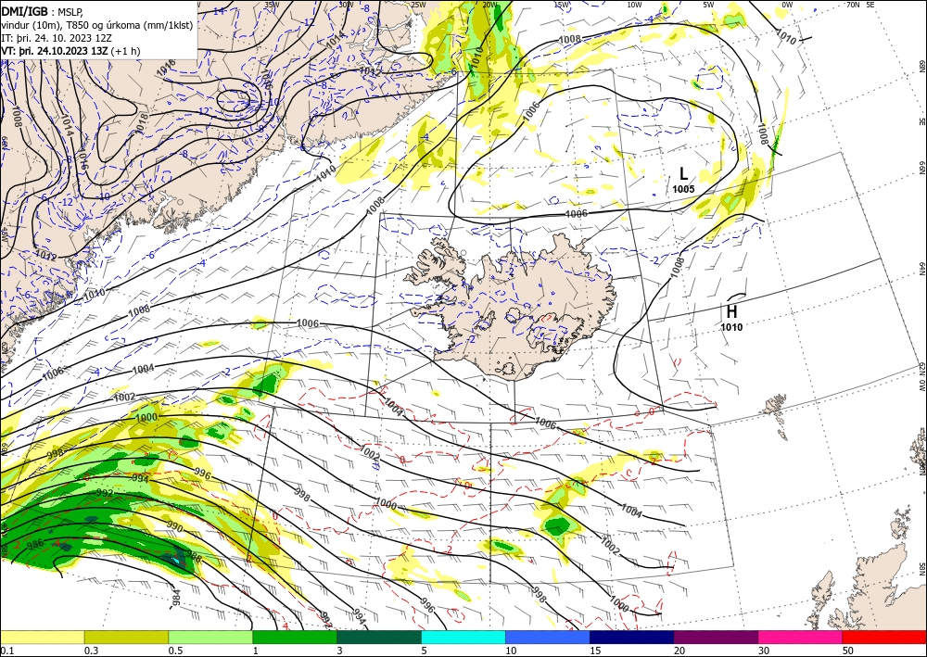Pick the cyan 5–10 legend swatch
The width and height of the screenshot is (927, 657).
pyautogui.click(x=463, y=637)
